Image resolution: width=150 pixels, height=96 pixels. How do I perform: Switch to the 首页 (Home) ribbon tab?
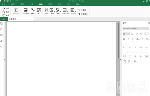point(13,4)
